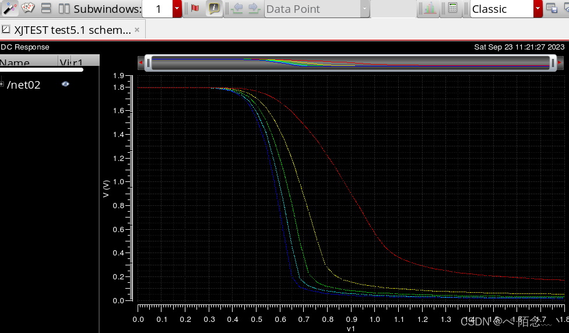Select horizontal stacked subwindows layout icon
Viewport: 569px width, 333px height.
point(46,8)
